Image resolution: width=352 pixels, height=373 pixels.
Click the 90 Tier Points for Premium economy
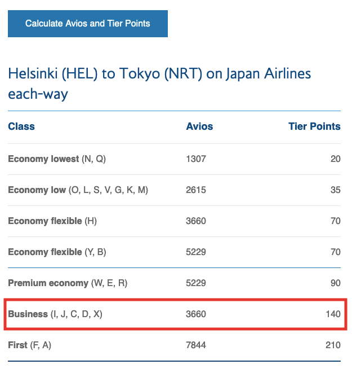point(336,283)
